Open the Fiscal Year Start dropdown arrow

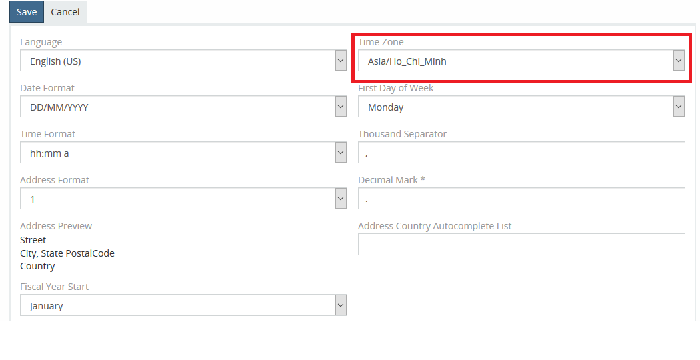coord(341,305)
